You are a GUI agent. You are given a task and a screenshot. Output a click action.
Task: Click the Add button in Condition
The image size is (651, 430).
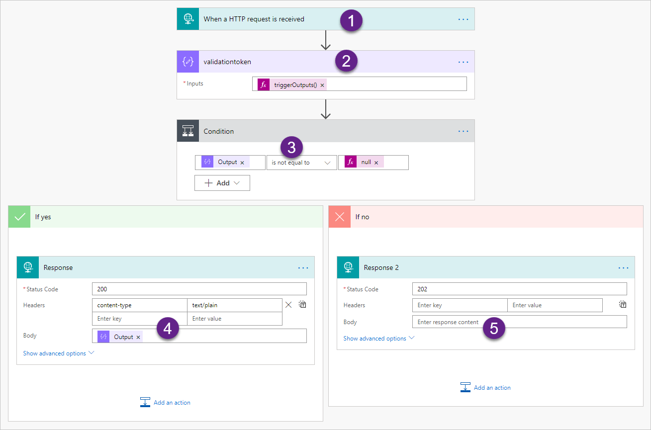pyautogui.click(x=222, y=182)
